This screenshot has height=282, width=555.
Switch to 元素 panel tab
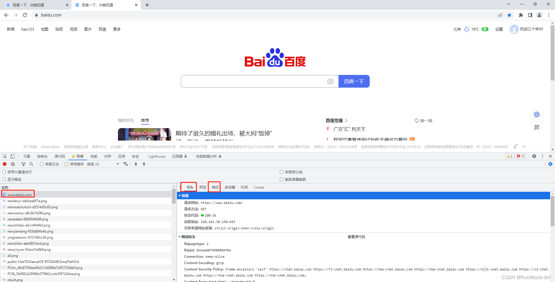pos(27,156)
